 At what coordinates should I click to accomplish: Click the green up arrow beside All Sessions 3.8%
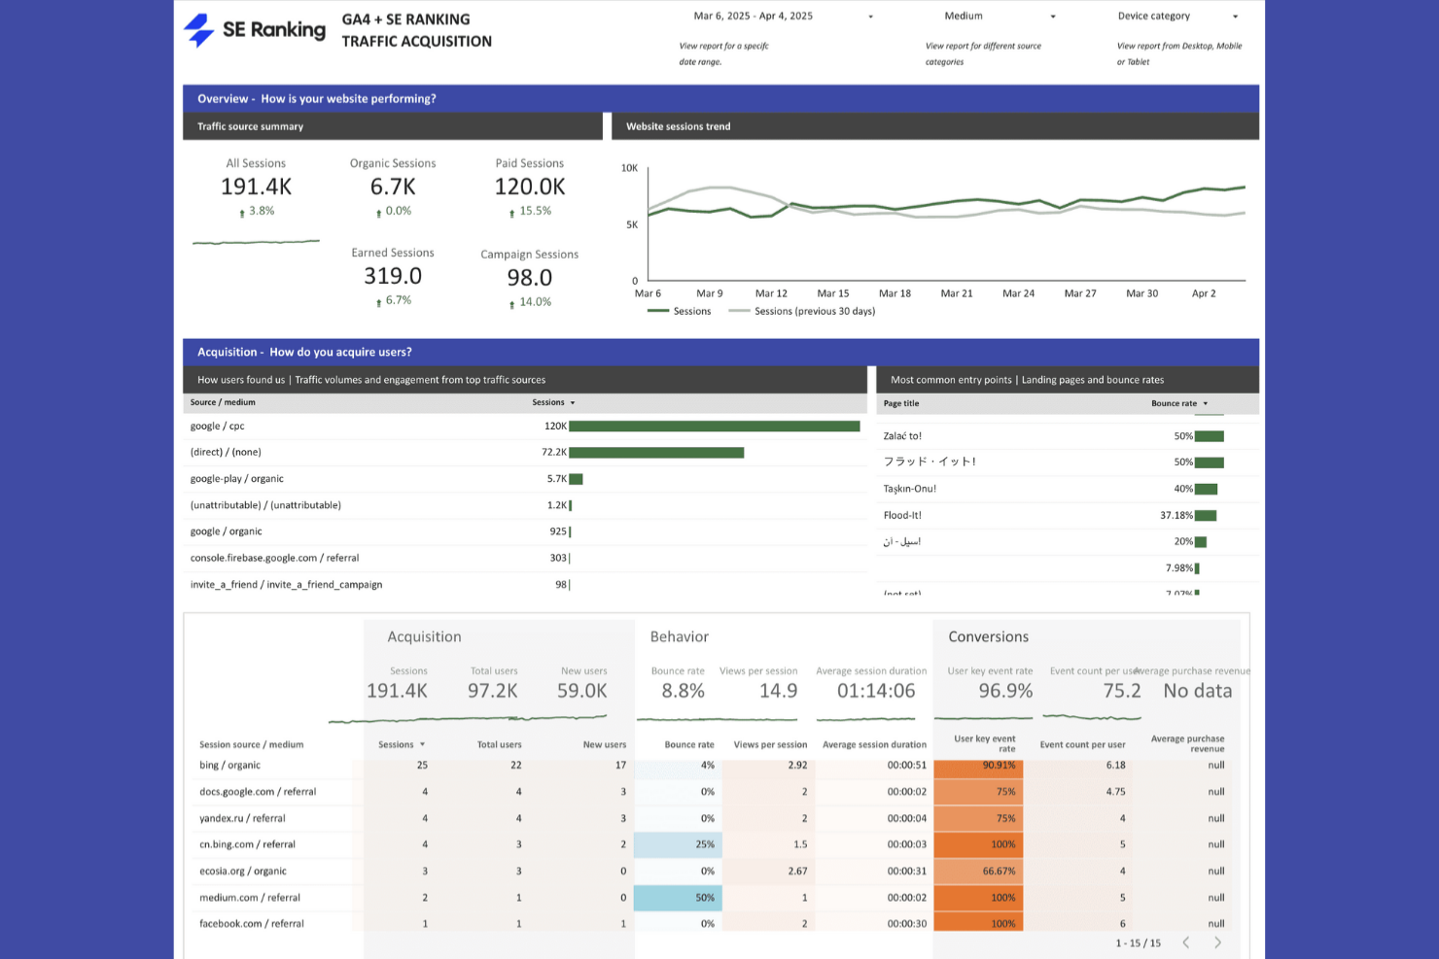click(x=240, y=212)
